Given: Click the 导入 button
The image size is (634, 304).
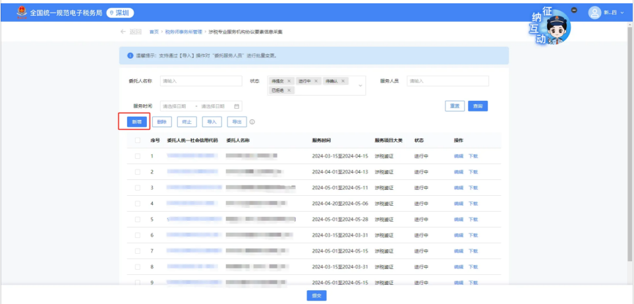Looking at the screenshot, I should pos(212,122).
